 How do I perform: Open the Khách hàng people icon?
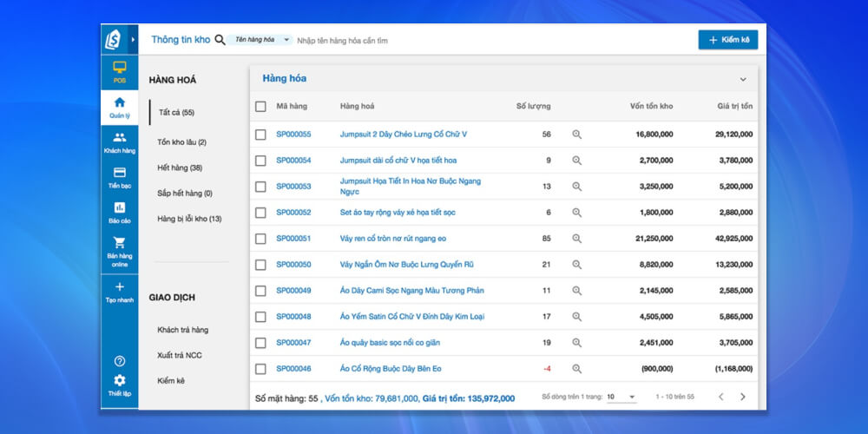point(120,137)
